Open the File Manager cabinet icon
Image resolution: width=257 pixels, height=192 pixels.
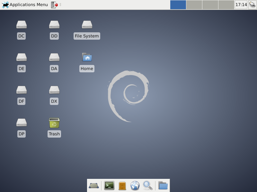coord(122,186)
